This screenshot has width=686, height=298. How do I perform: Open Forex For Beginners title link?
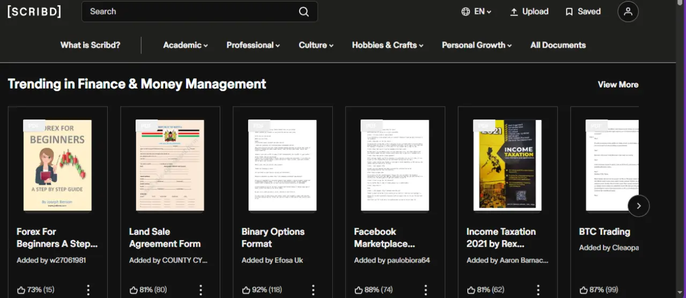click(57, 237)
